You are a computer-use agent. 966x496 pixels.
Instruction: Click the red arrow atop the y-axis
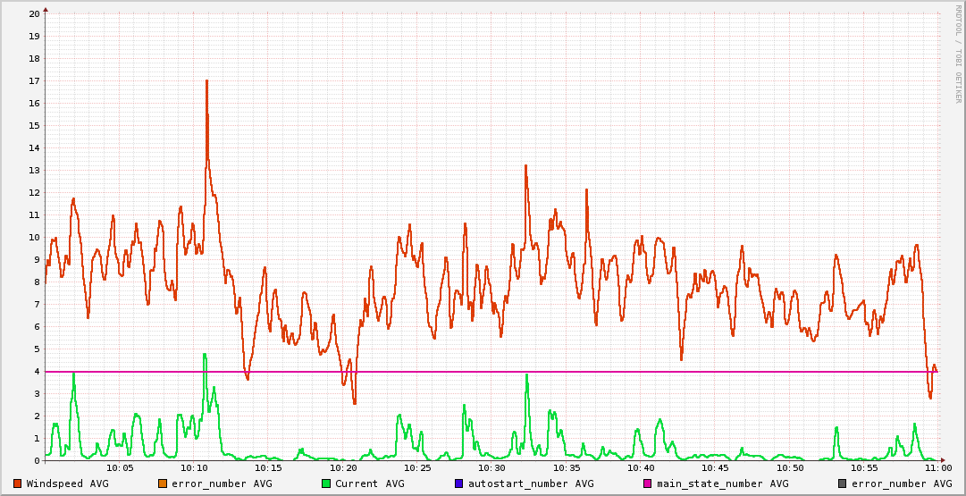[x=46, y=7]
